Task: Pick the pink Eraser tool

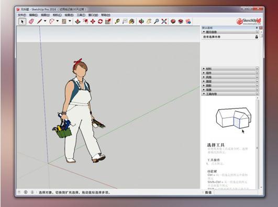Action: tap(31, 21)
